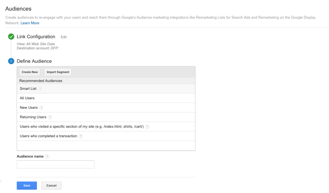The height and width of the screenshot is (193, 329).
Task: Pick the Returning Users audience
Action: [x=33, y=117]
